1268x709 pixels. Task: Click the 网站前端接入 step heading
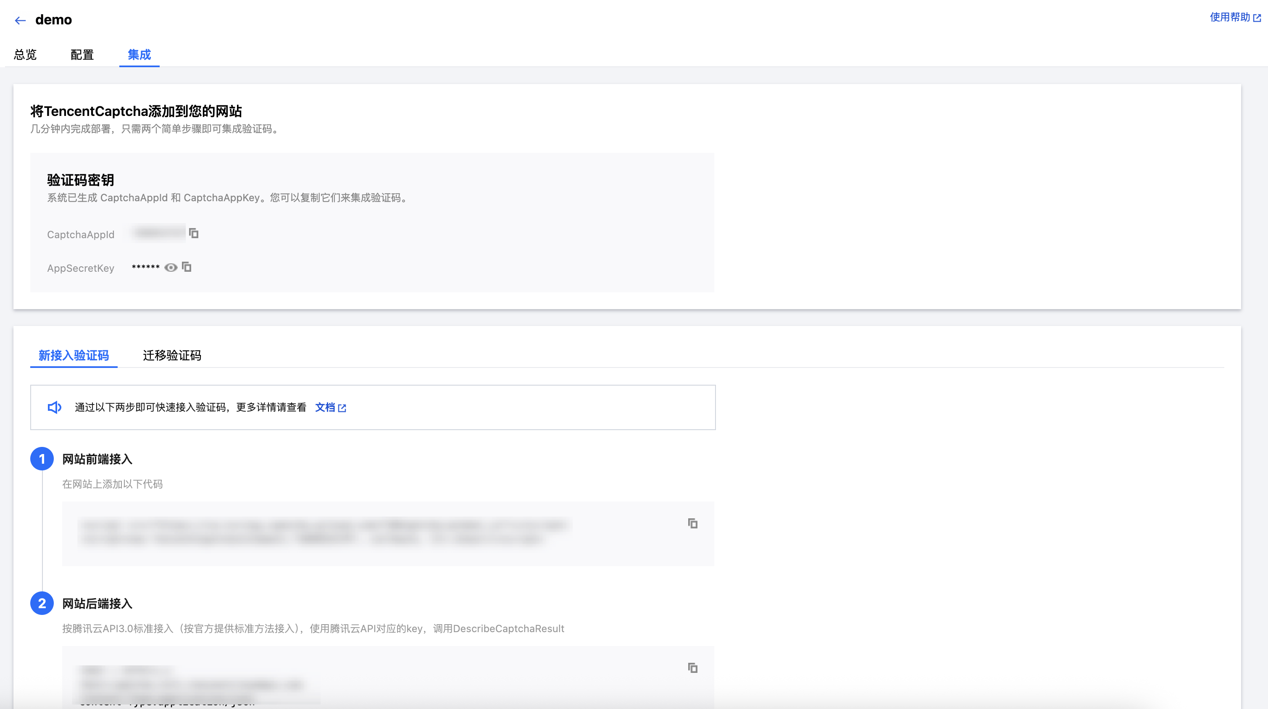pyautogui.click(x=97, y=459)
